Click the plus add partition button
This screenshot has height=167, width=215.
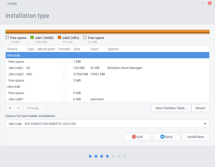tap(10, 108)
